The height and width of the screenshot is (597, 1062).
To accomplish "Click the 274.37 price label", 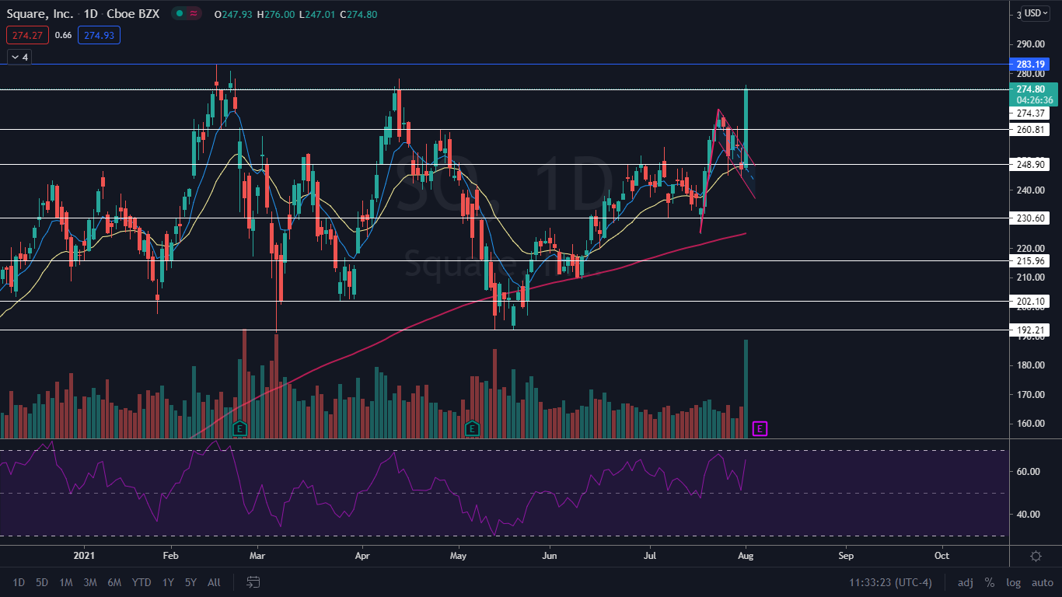I will [x=1030, y=113].
